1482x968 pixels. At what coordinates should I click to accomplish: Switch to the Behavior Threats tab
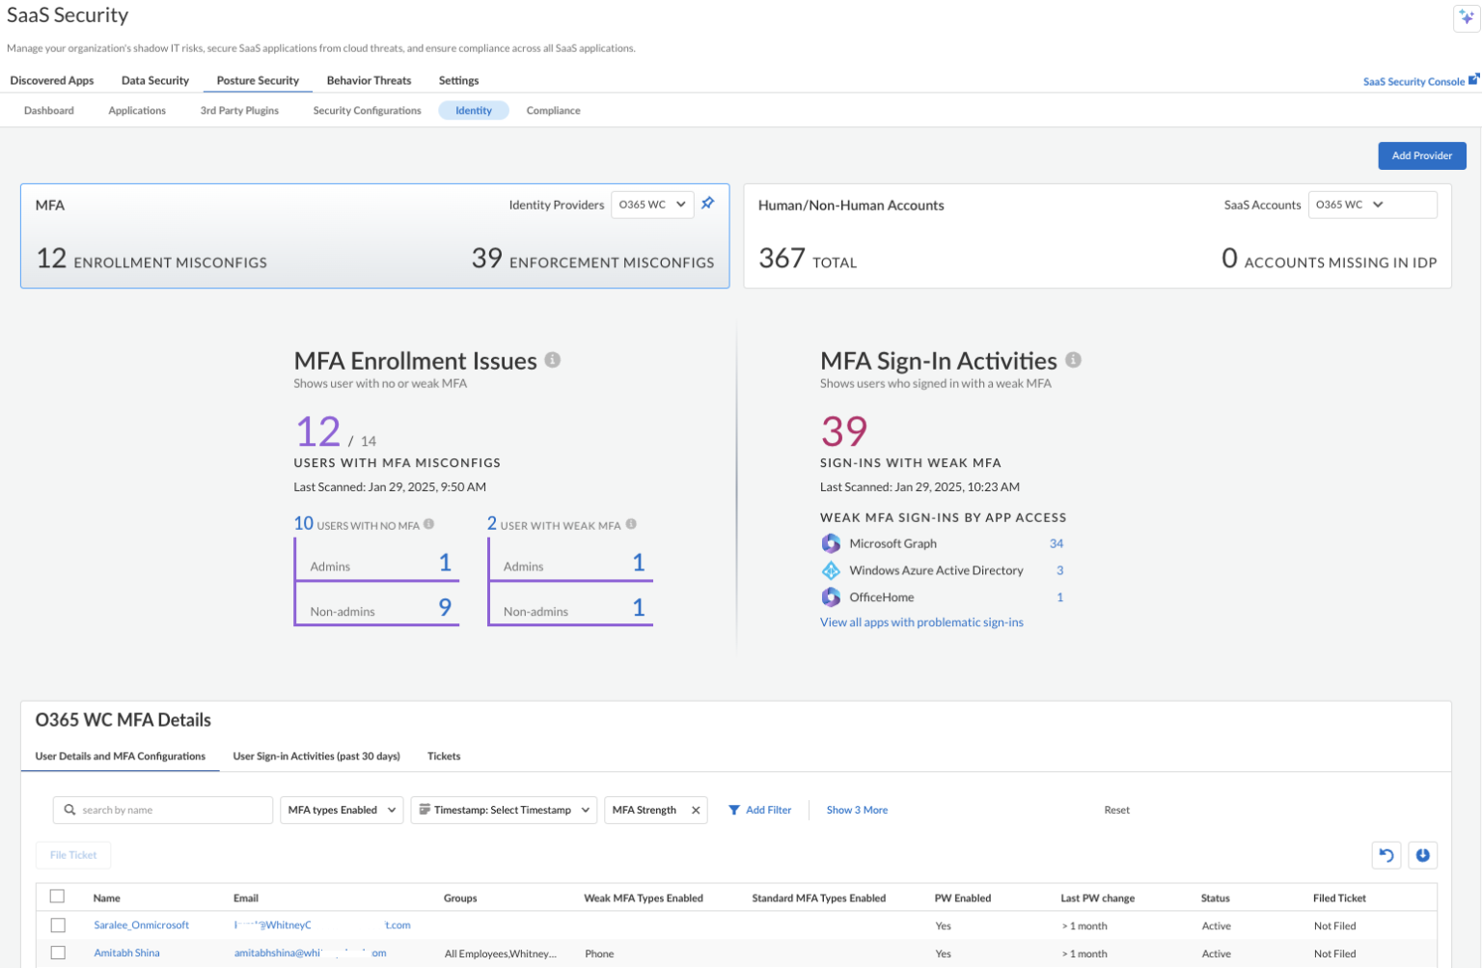point(369,80)
